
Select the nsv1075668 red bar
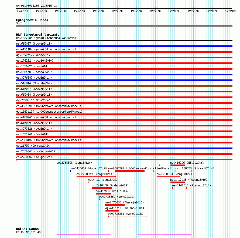point(115,205)
